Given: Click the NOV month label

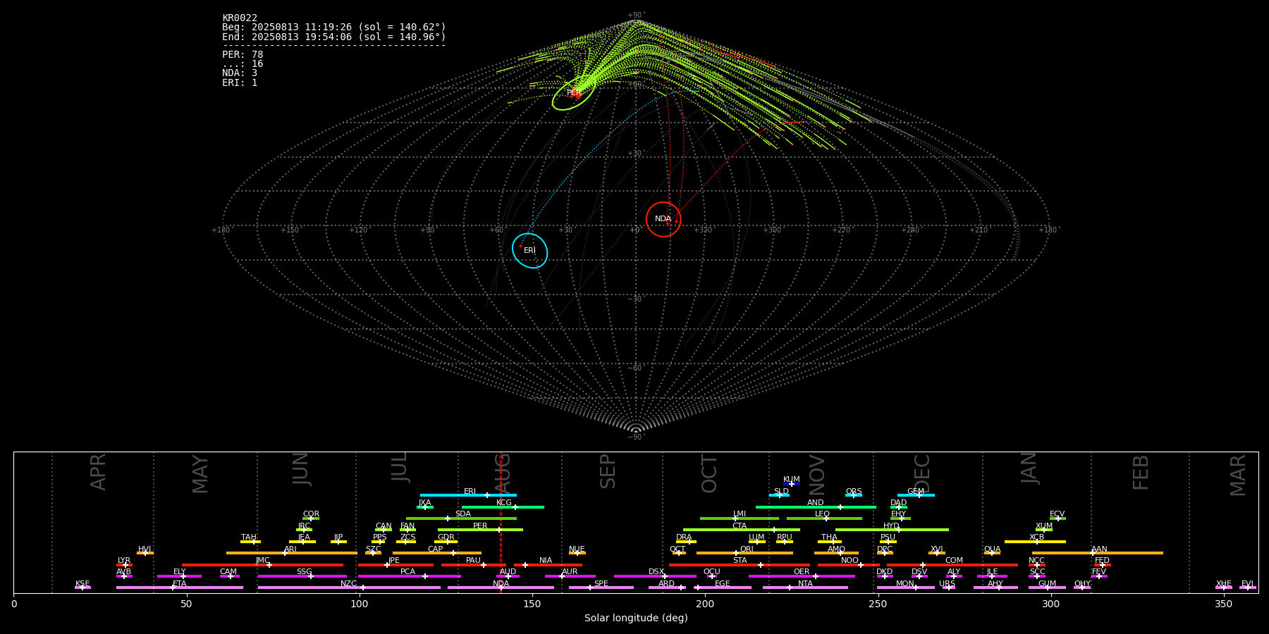Looking at the screenshot, I should 816,475.
